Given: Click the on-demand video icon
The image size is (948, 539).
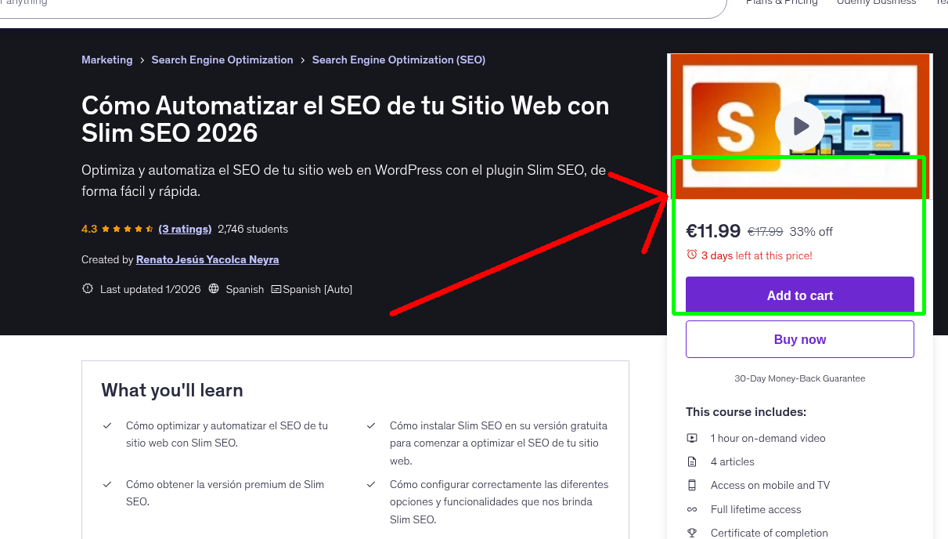Looking at the screenshot, I should click(692, 438).
